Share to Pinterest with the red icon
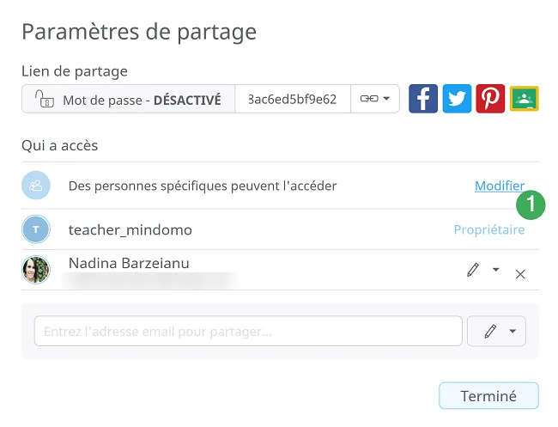Screen dimensions: 558x427 (490, 99)
